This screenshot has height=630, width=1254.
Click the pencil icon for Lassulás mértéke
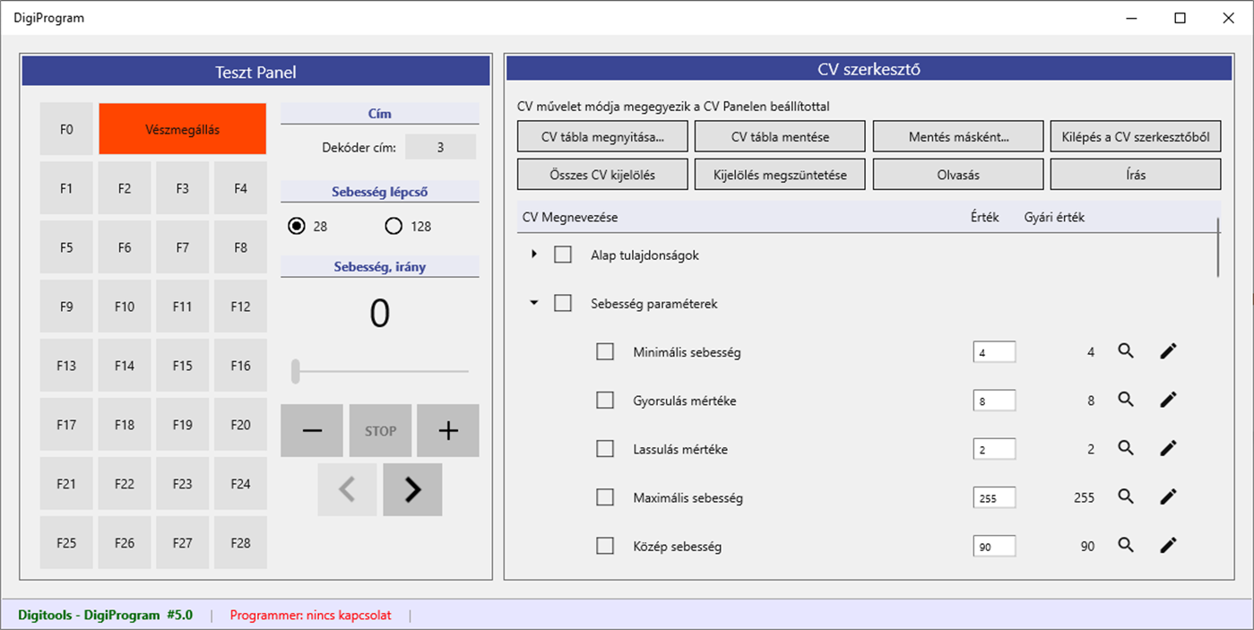click(x=1168, y=448)
